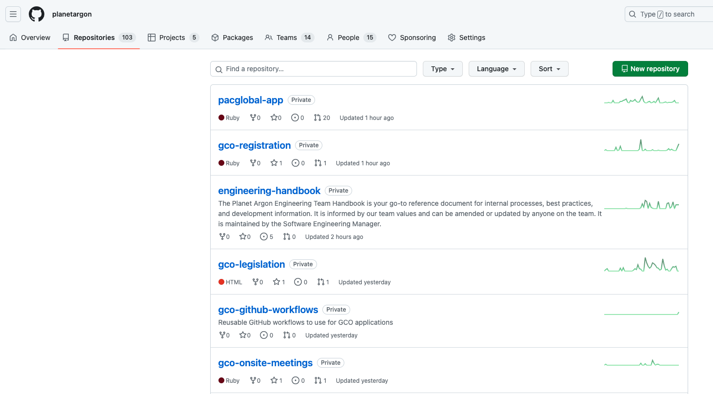The image size is (713, 394).
Task: Focus the 'Type / to search' box
Action: (x=669, y=14)
